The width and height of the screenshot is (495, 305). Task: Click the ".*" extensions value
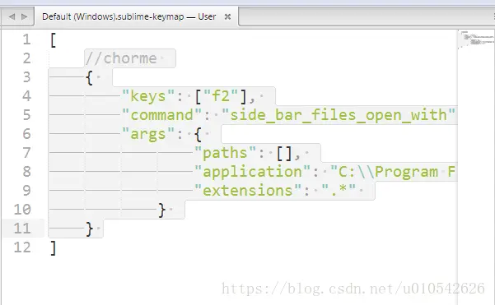pos(339,190)
